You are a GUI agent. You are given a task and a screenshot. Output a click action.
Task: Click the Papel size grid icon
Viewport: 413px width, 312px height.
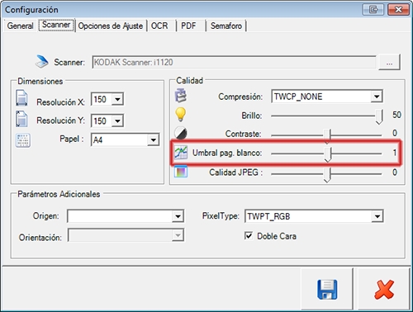23,140
